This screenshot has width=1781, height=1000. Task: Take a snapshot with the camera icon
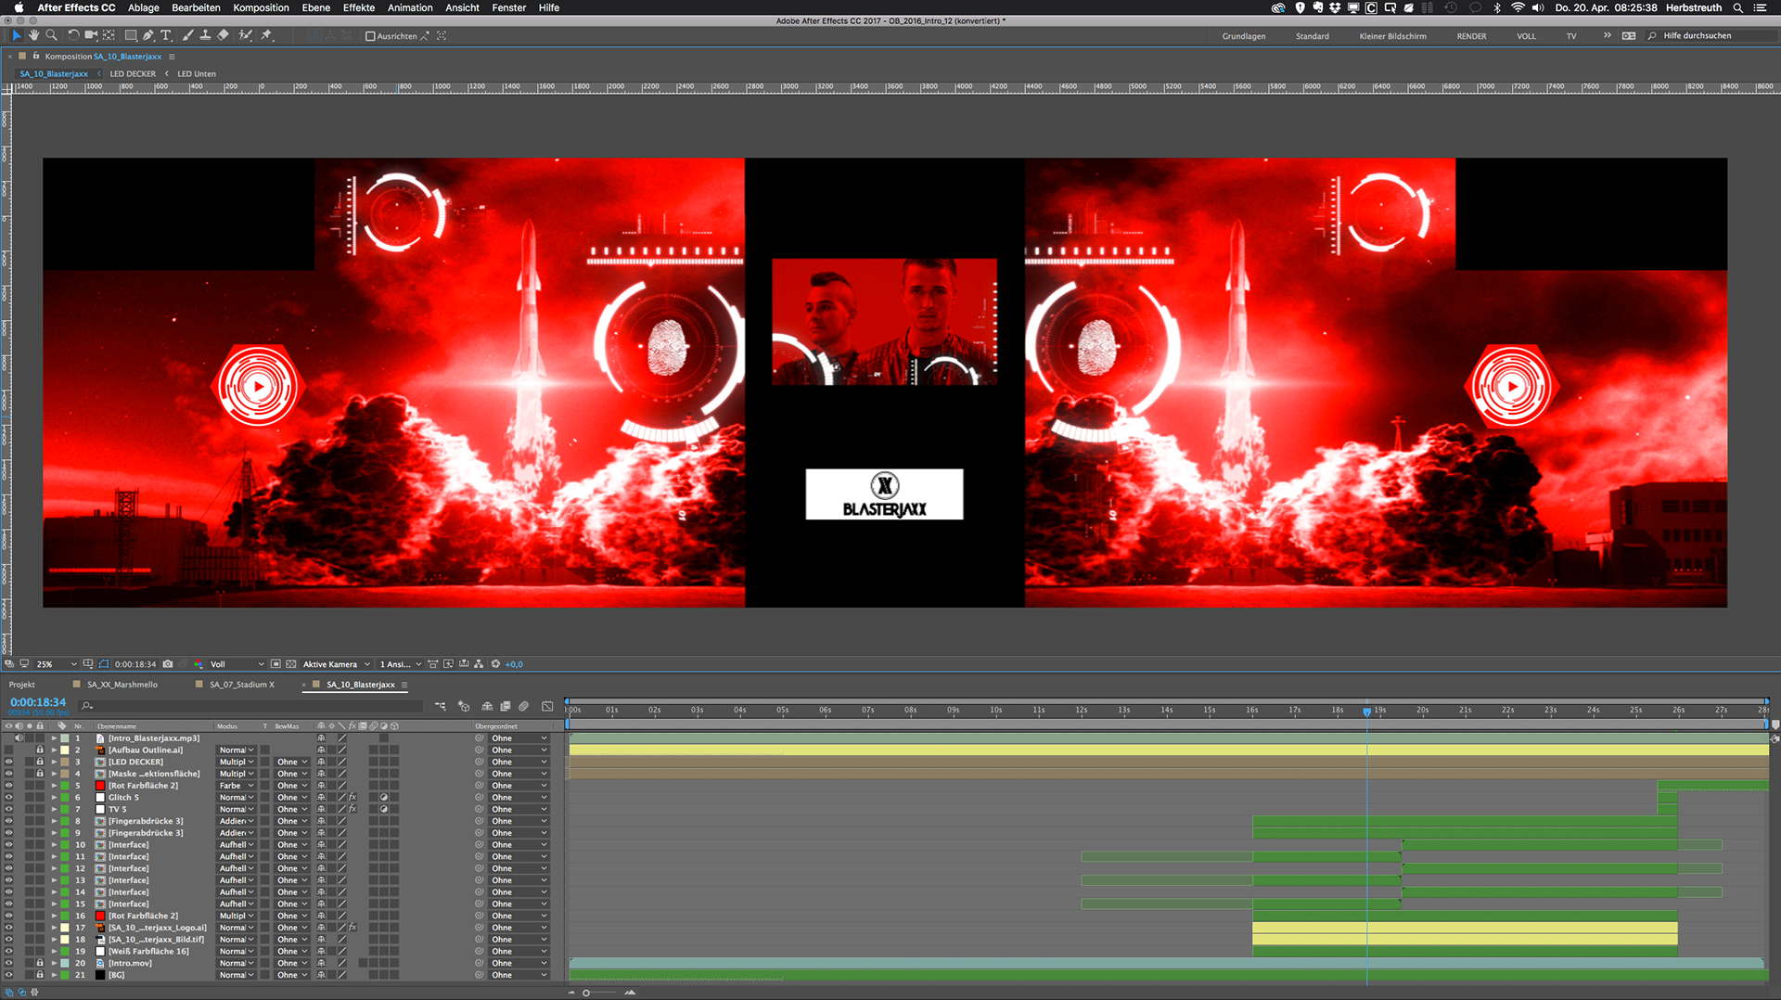[x=168, y=664]
